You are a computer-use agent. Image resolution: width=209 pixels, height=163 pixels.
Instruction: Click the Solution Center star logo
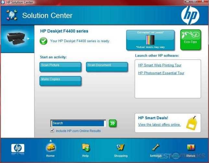[x=12, y=15]
